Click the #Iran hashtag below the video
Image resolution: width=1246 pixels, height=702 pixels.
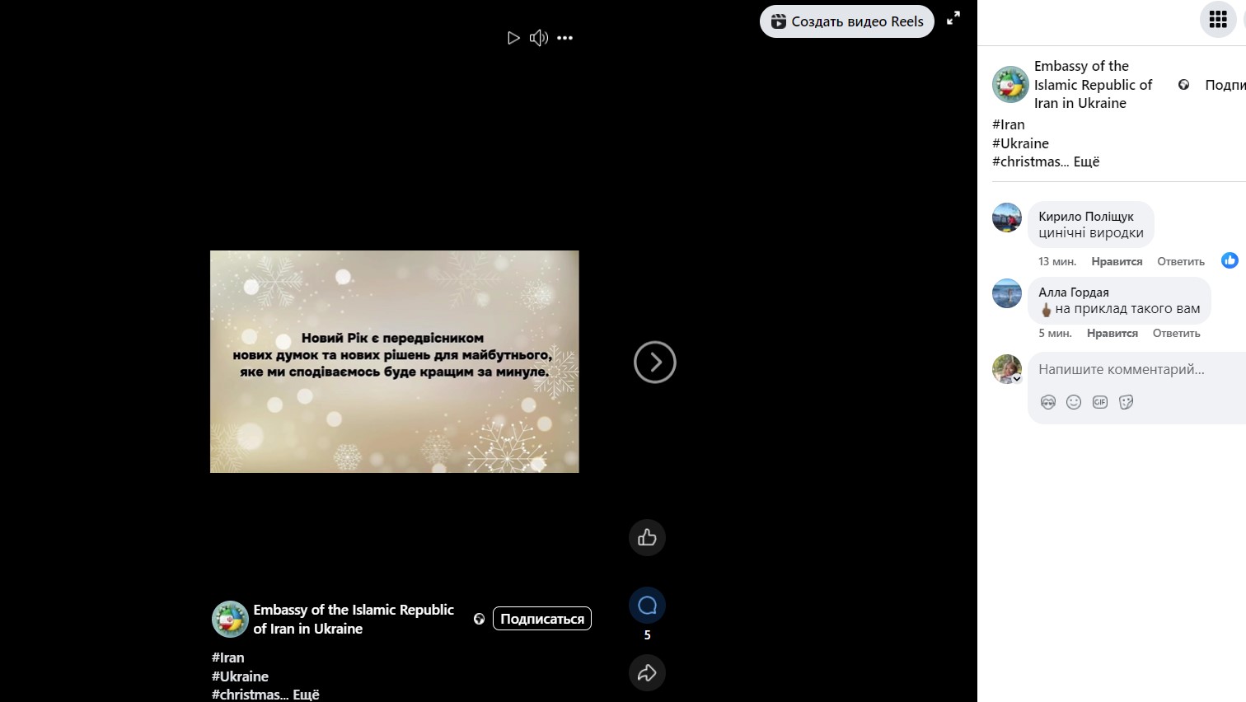[x=228, y=658]
